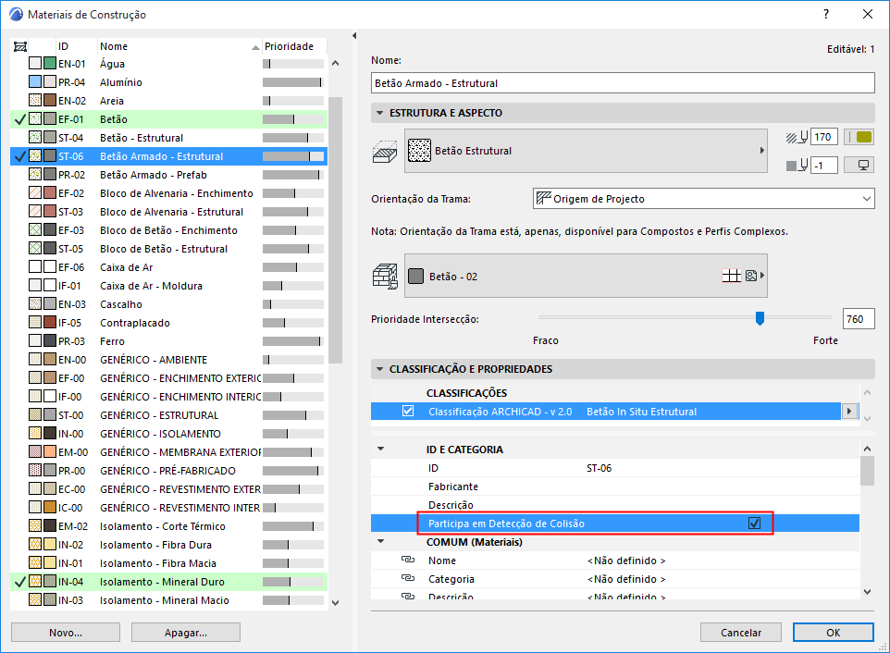Select Isolamento - Fibra Dura row
This screenshot has height=653, width=890.
pos(168,545)
